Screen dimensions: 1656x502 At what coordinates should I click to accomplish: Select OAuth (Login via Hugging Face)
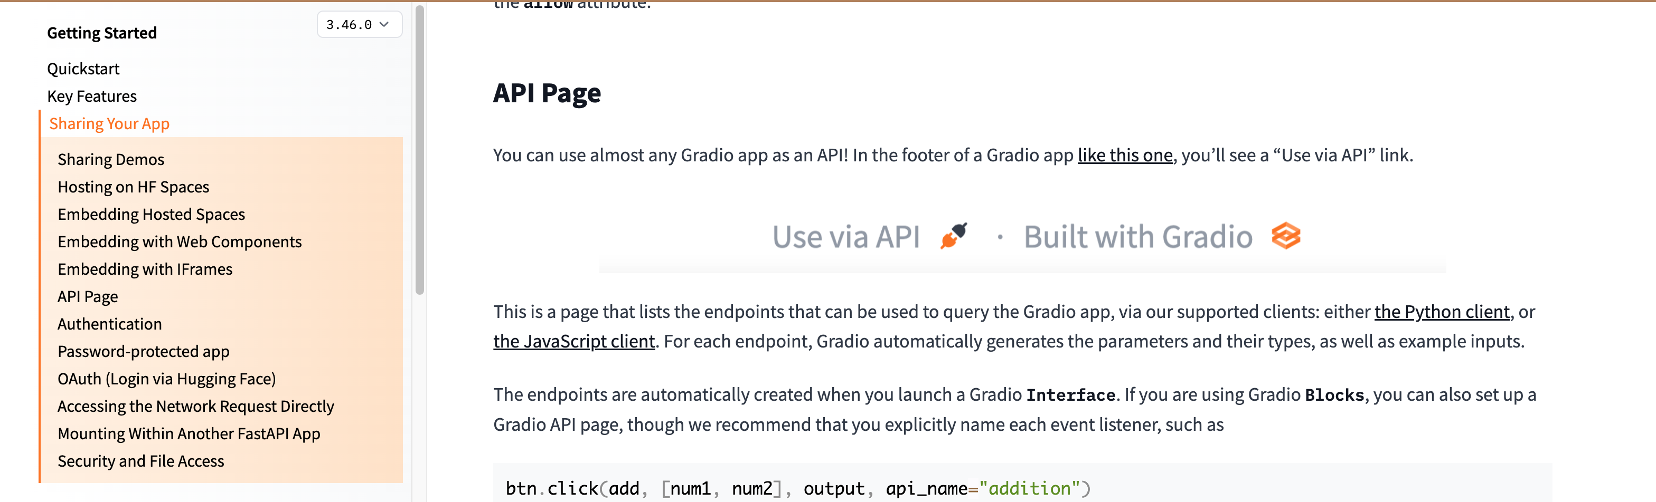167,379
